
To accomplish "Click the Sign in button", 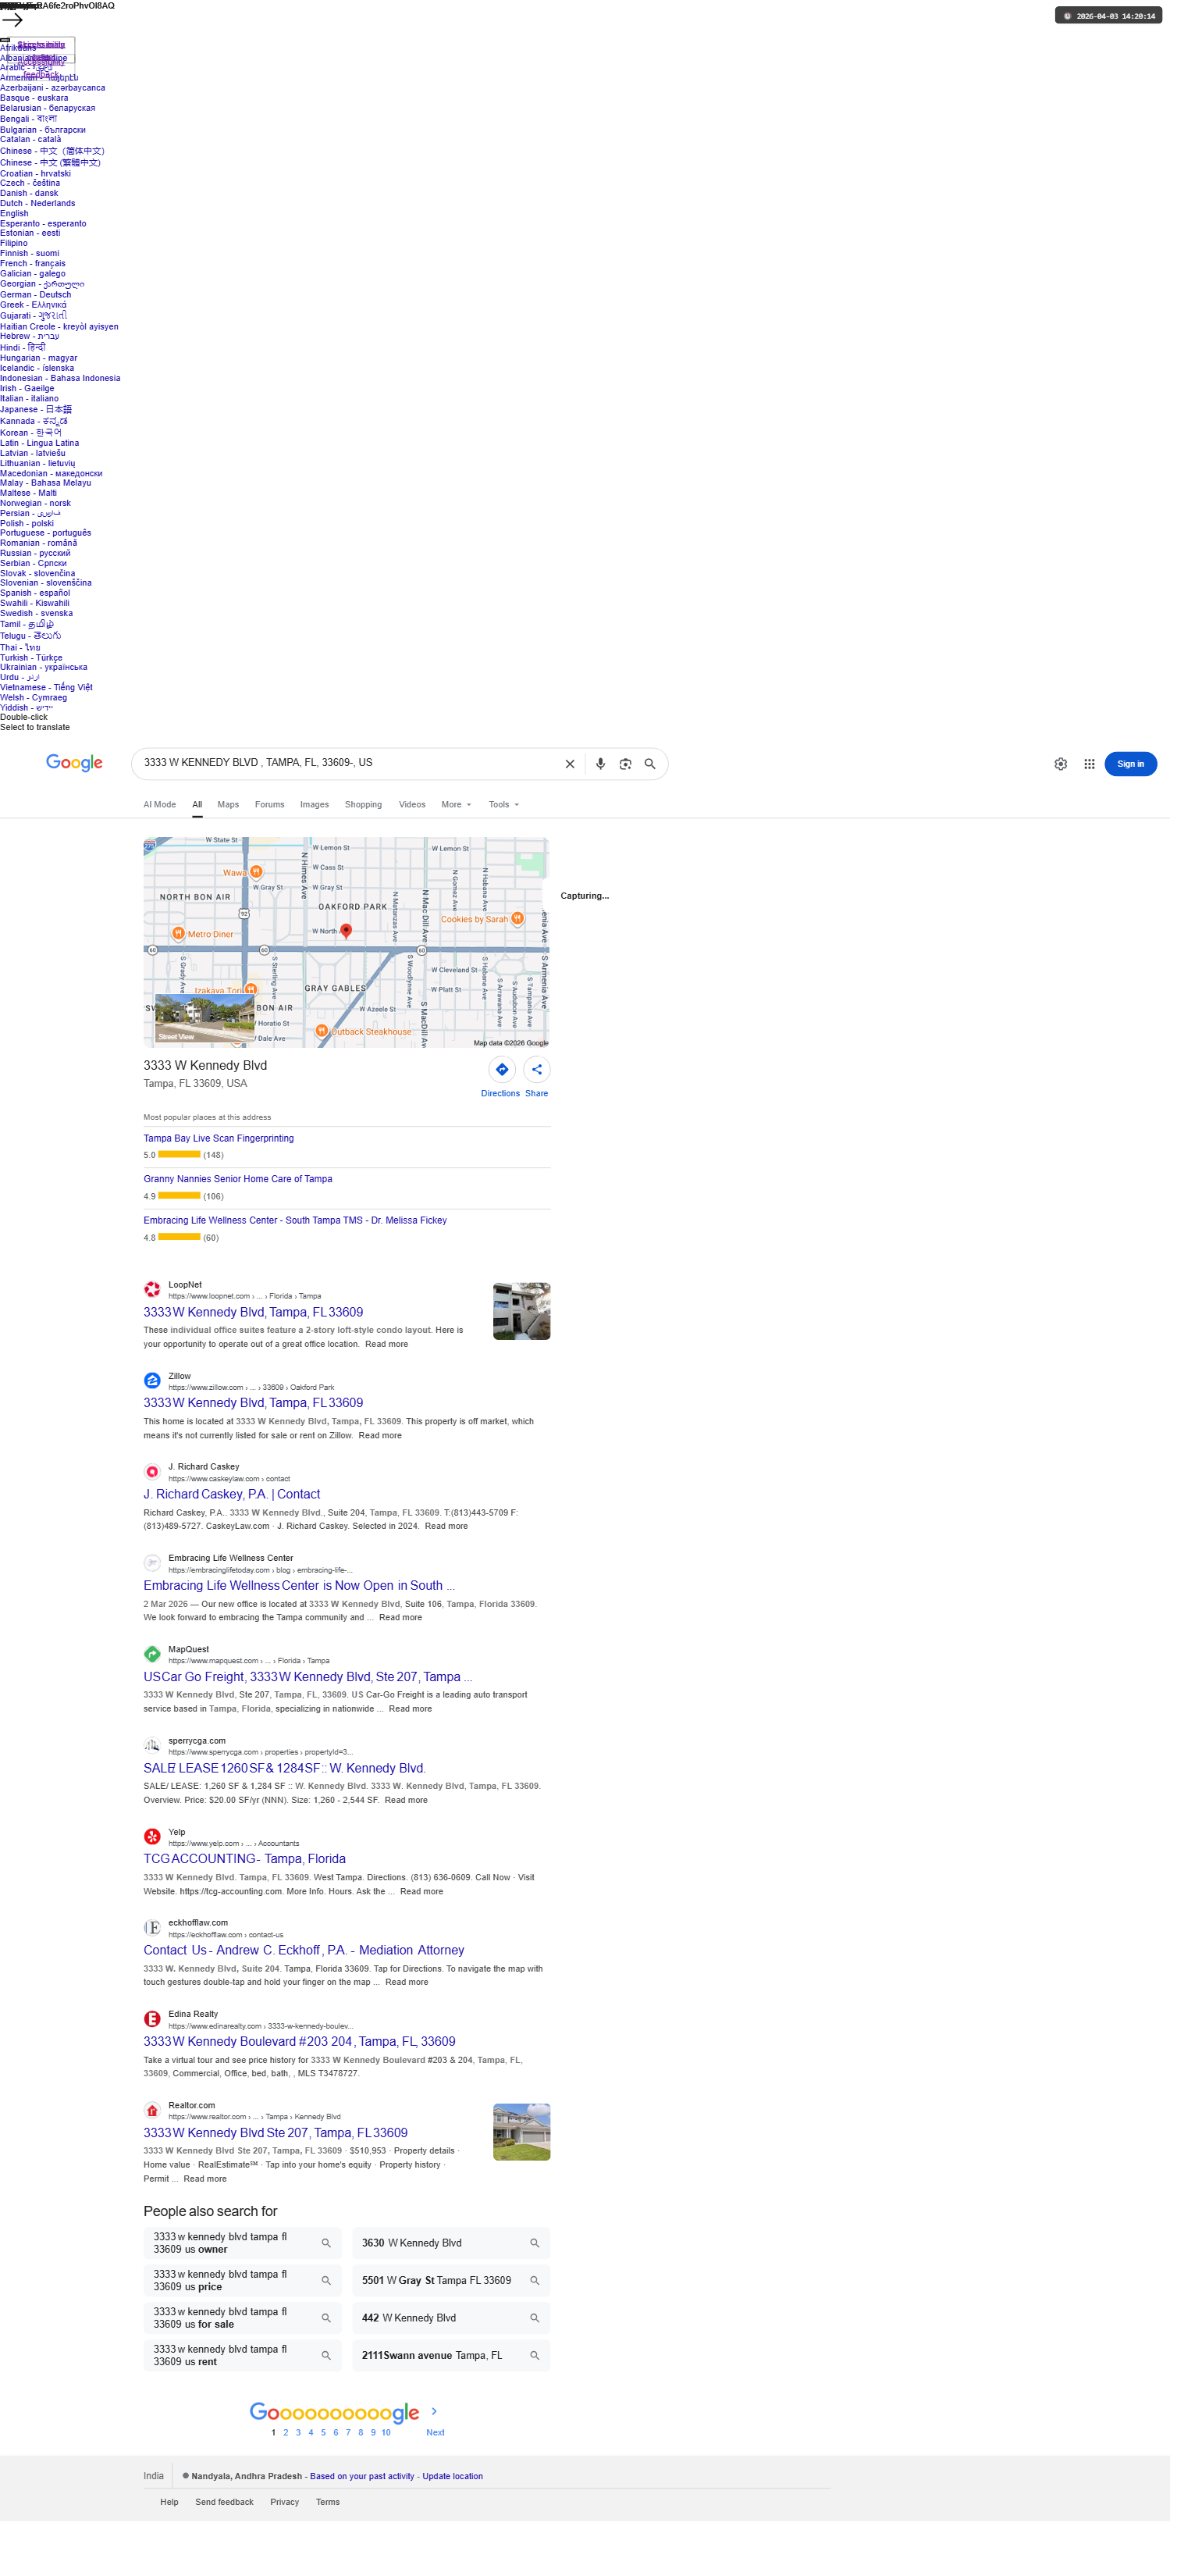I will pos(1130,764).
